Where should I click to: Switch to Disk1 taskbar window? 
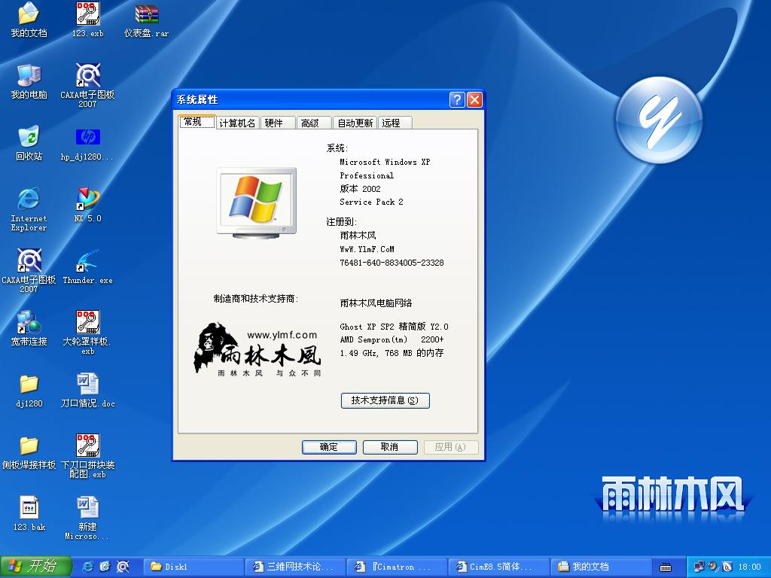click(194, 567)
